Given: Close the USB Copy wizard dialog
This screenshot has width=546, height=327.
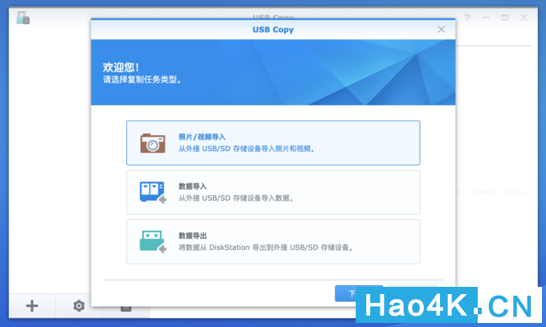Looking at the screenshot, I should click(441, 29).
